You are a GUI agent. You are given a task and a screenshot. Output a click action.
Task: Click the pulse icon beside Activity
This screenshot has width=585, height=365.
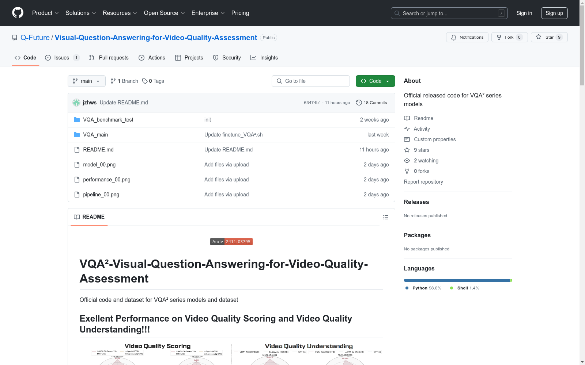[x=407, y=129]
